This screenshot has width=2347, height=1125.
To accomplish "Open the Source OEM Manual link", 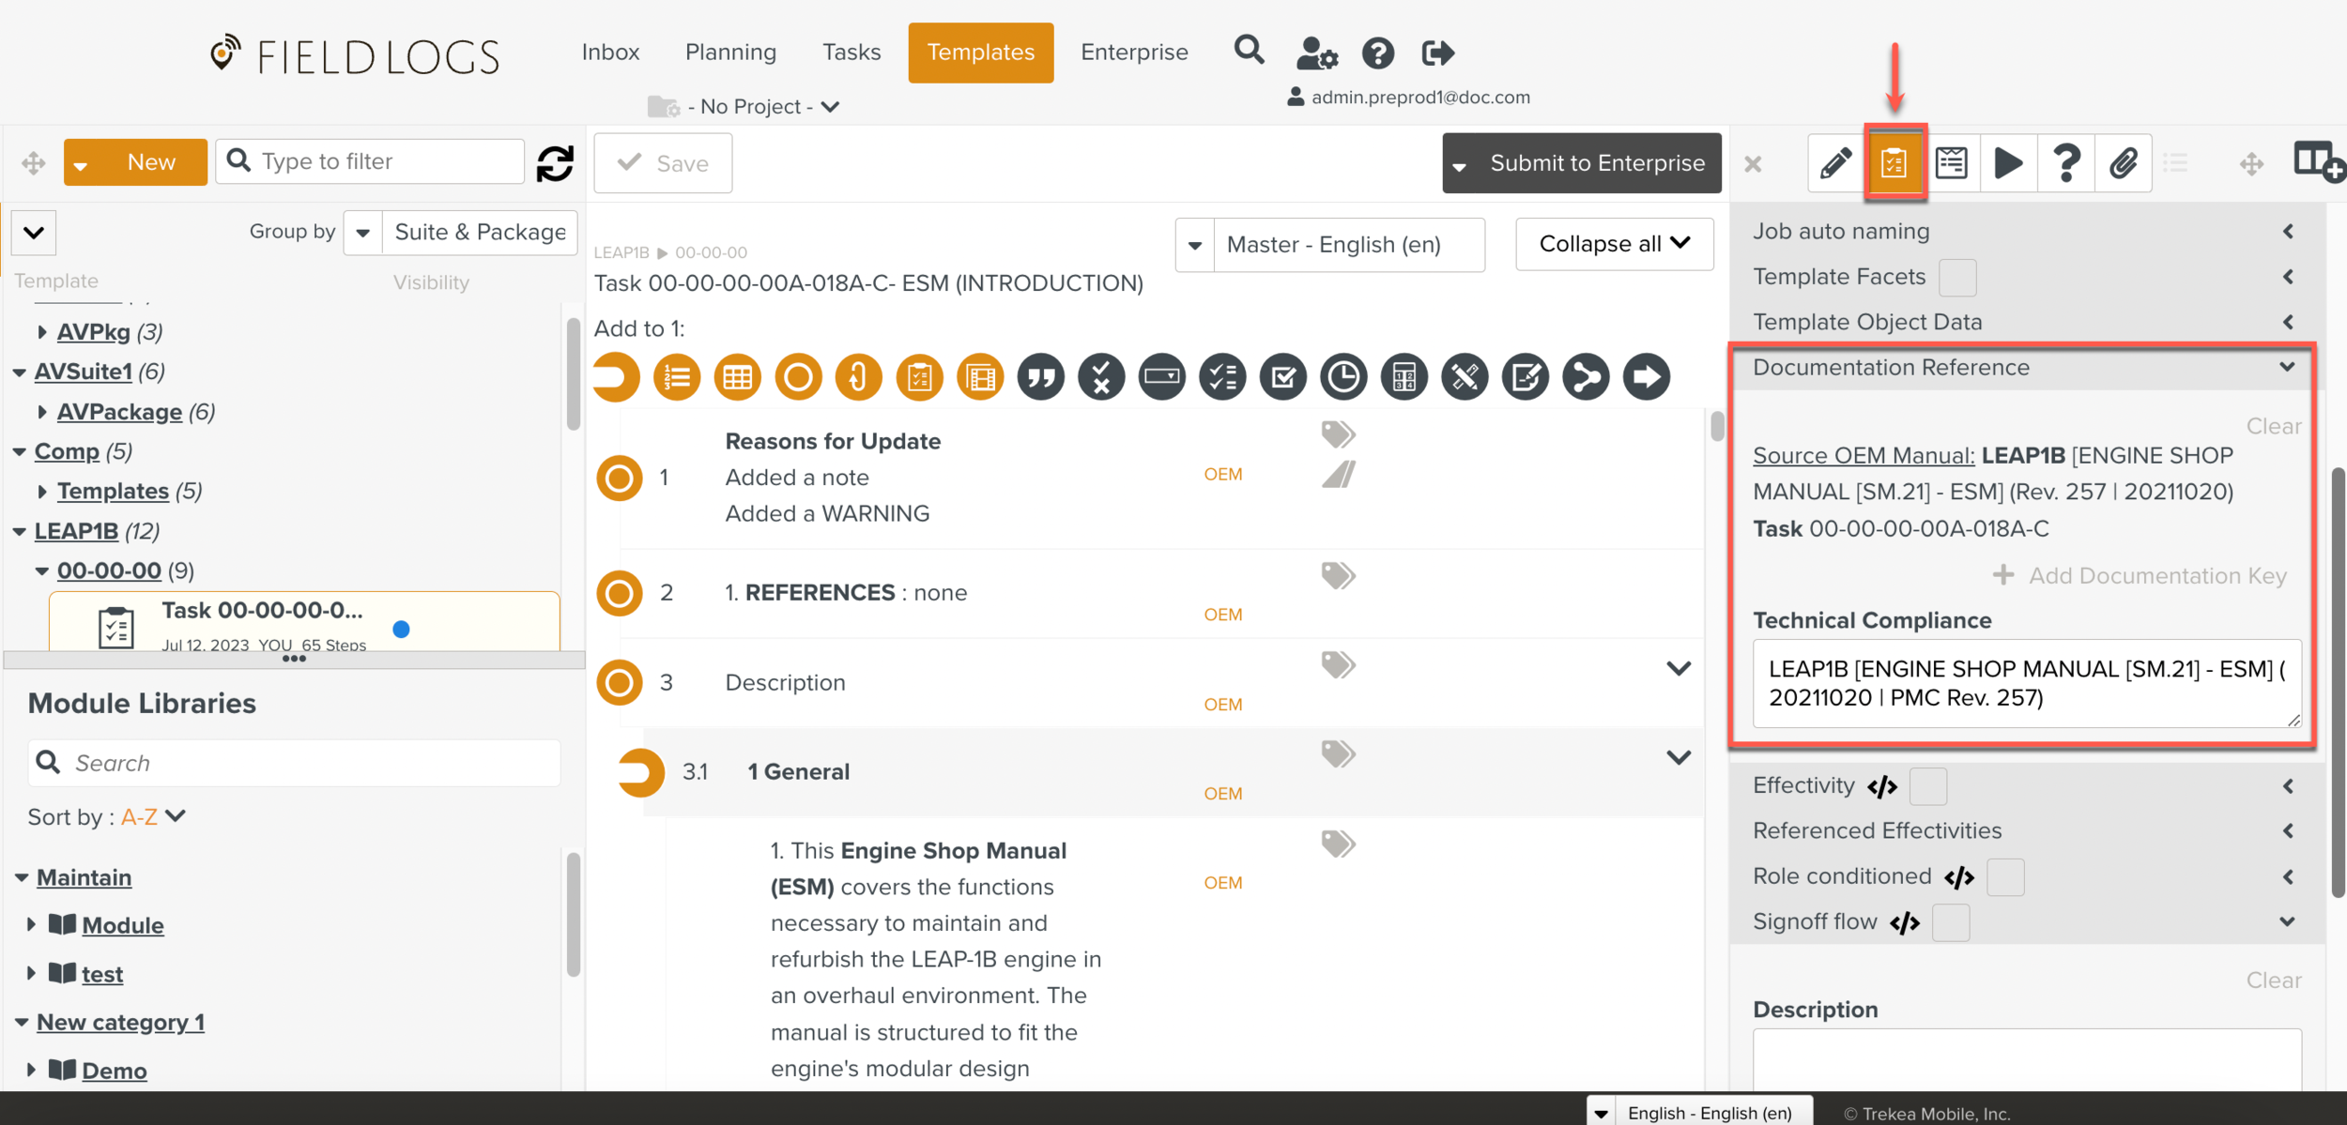I will pyautogui.click(x=1864, y=456).
